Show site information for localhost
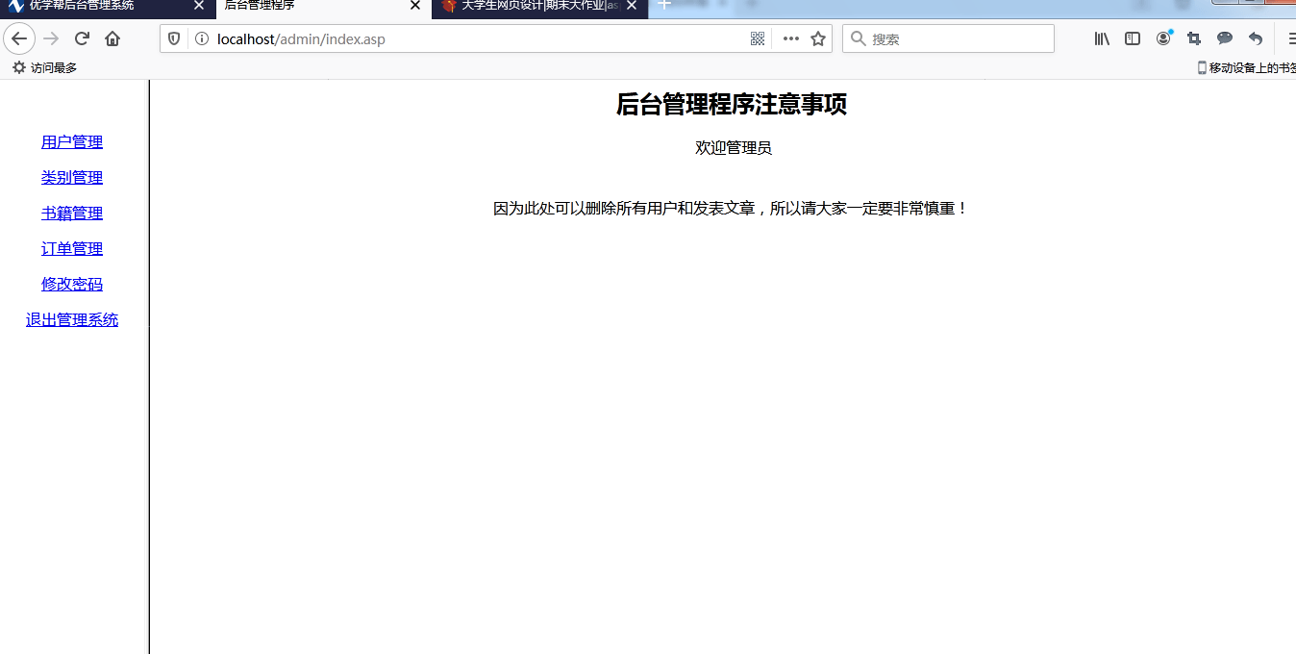This screenshot has height=654, width=1296. [x=201, y=38]
